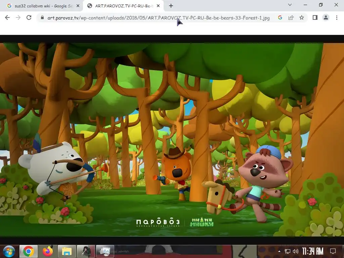This screenshot has height=258, width=344.
Task: Click the forward navigation arrow
Action: pyautogui.click(x=18, y=17)
